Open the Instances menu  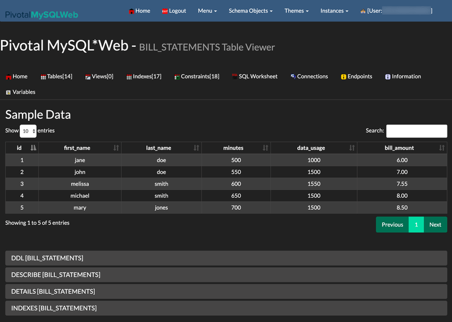[x=334, y=11]
